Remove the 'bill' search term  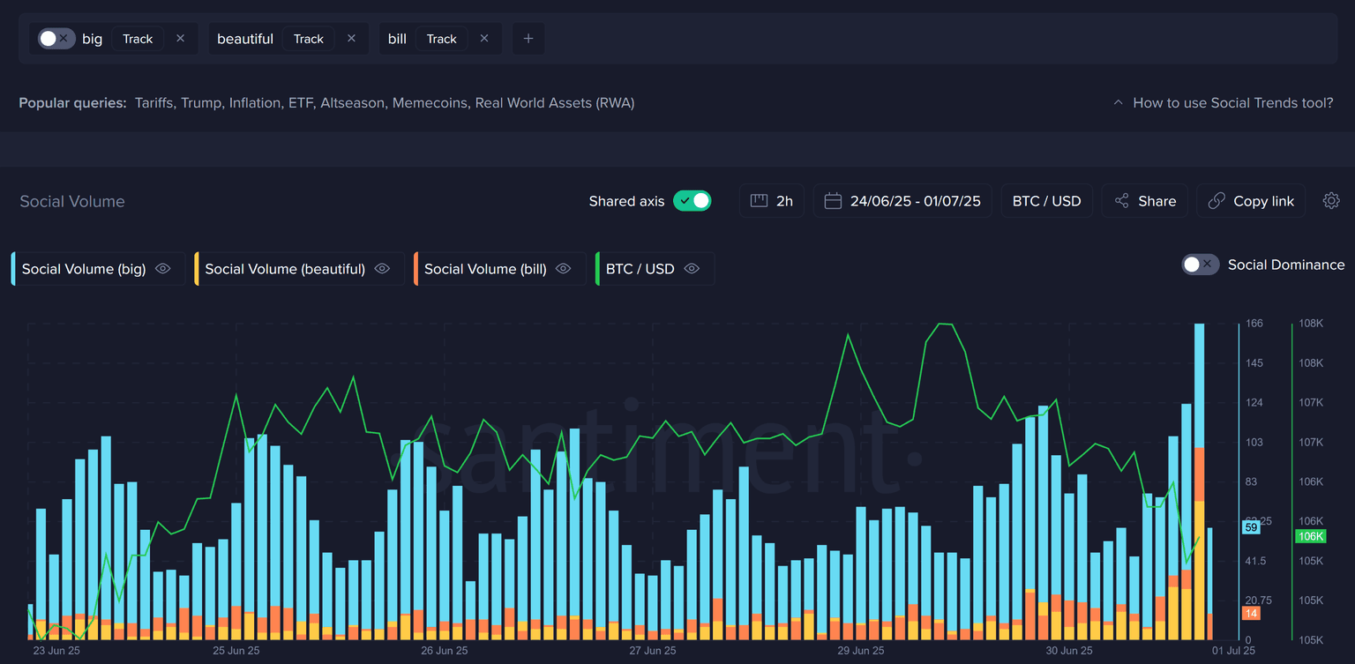pos(484,39)
